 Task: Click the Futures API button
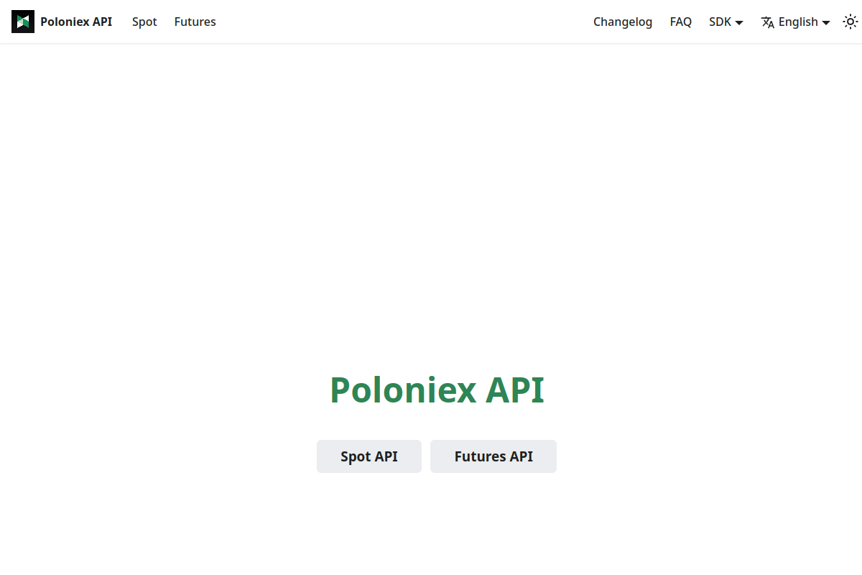coord(493,456)
